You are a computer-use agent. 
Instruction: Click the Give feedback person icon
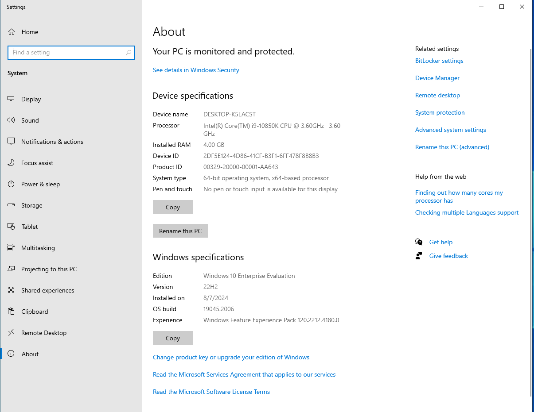click(x=419, y=256)
